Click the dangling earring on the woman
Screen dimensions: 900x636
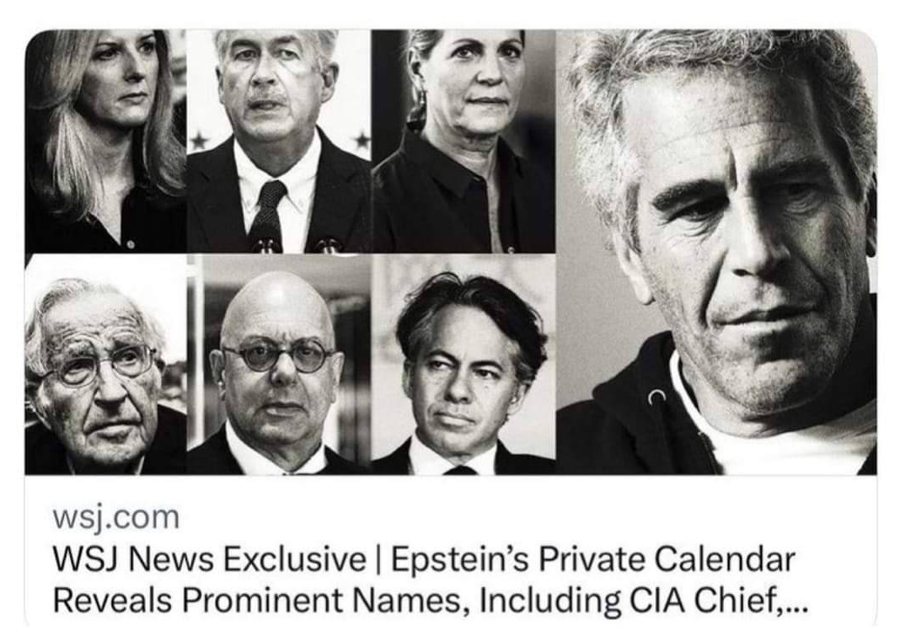[418, 109]
